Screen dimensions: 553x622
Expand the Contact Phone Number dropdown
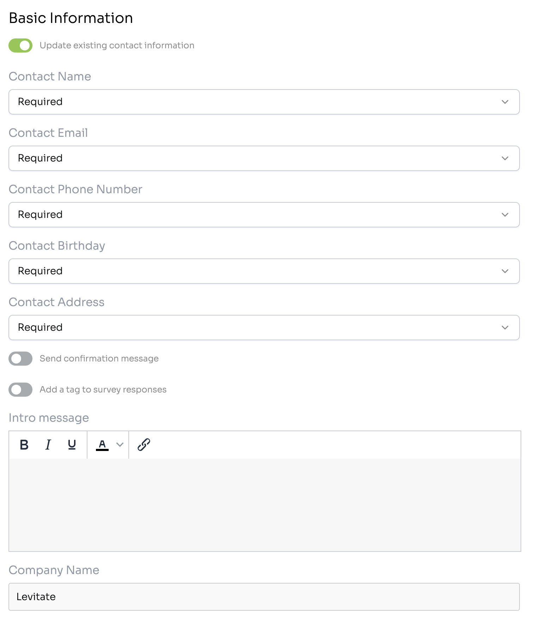coord(264,215)
